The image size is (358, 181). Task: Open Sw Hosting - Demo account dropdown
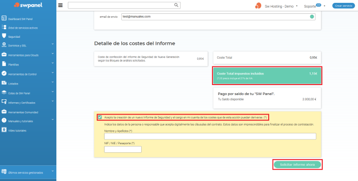[281, 6]
